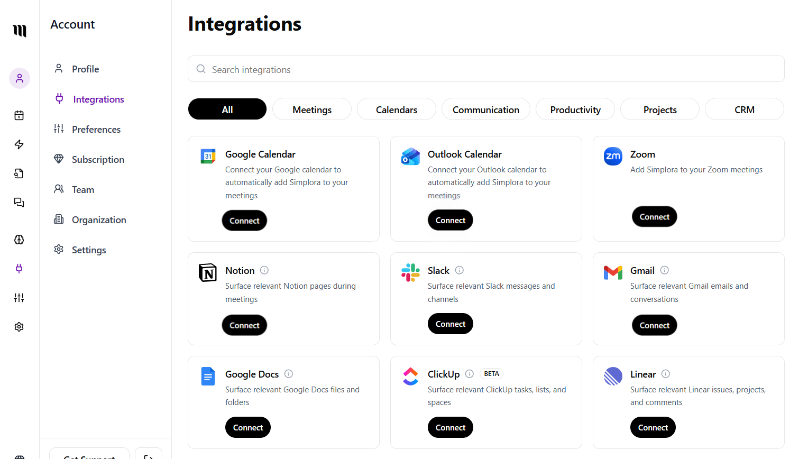Select the Productivity category filter
Image resolution: width=799 pixels, height=459 pixels.
click(x=575, y=109)
